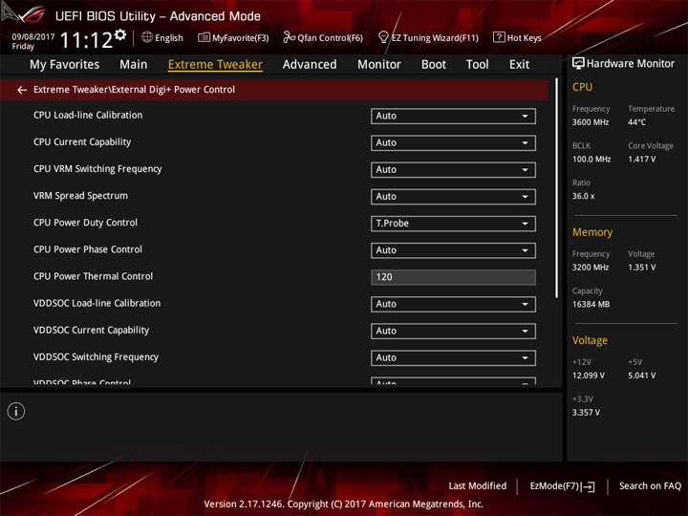The width and height of the screenshot is (688, 516).
Task: Select the Extreme Tweaker tab
Action: (215, 65)
